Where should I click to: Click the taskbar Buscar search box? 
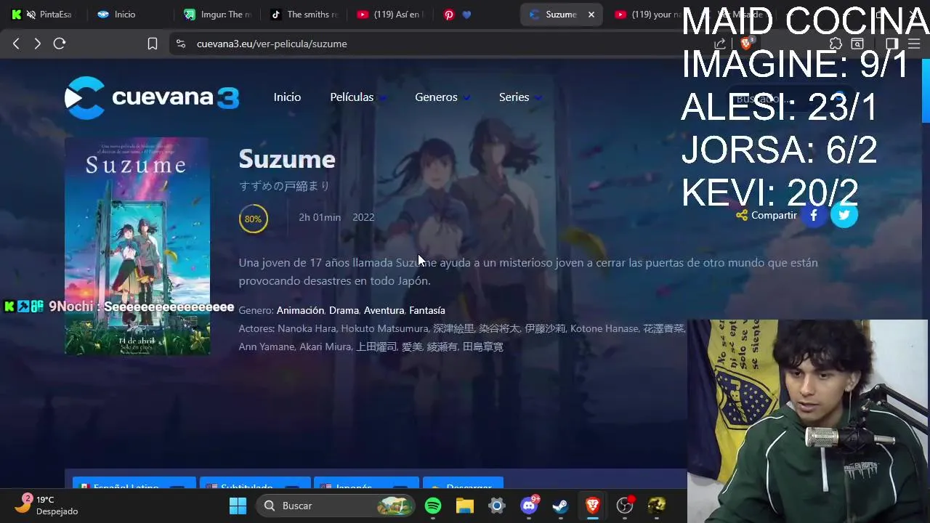[336, 506]
